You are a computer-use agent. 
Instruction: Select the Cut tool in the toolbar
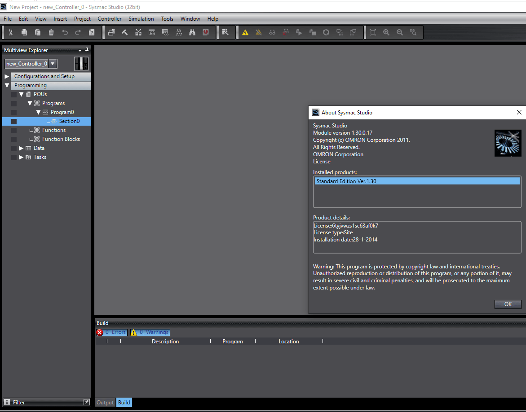coord(10,32)
